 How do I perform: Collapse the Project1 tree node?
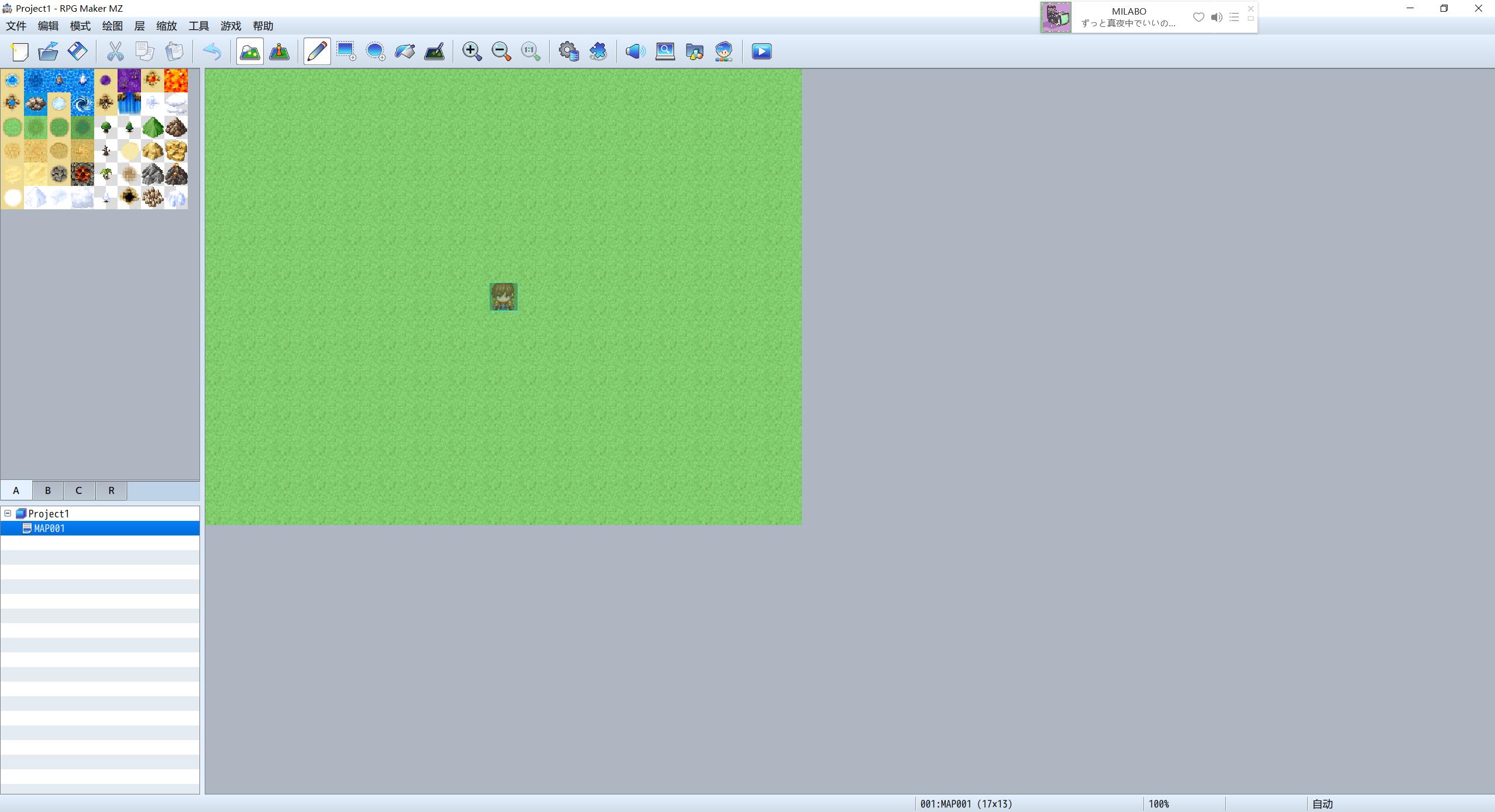(x=8, y=513)
